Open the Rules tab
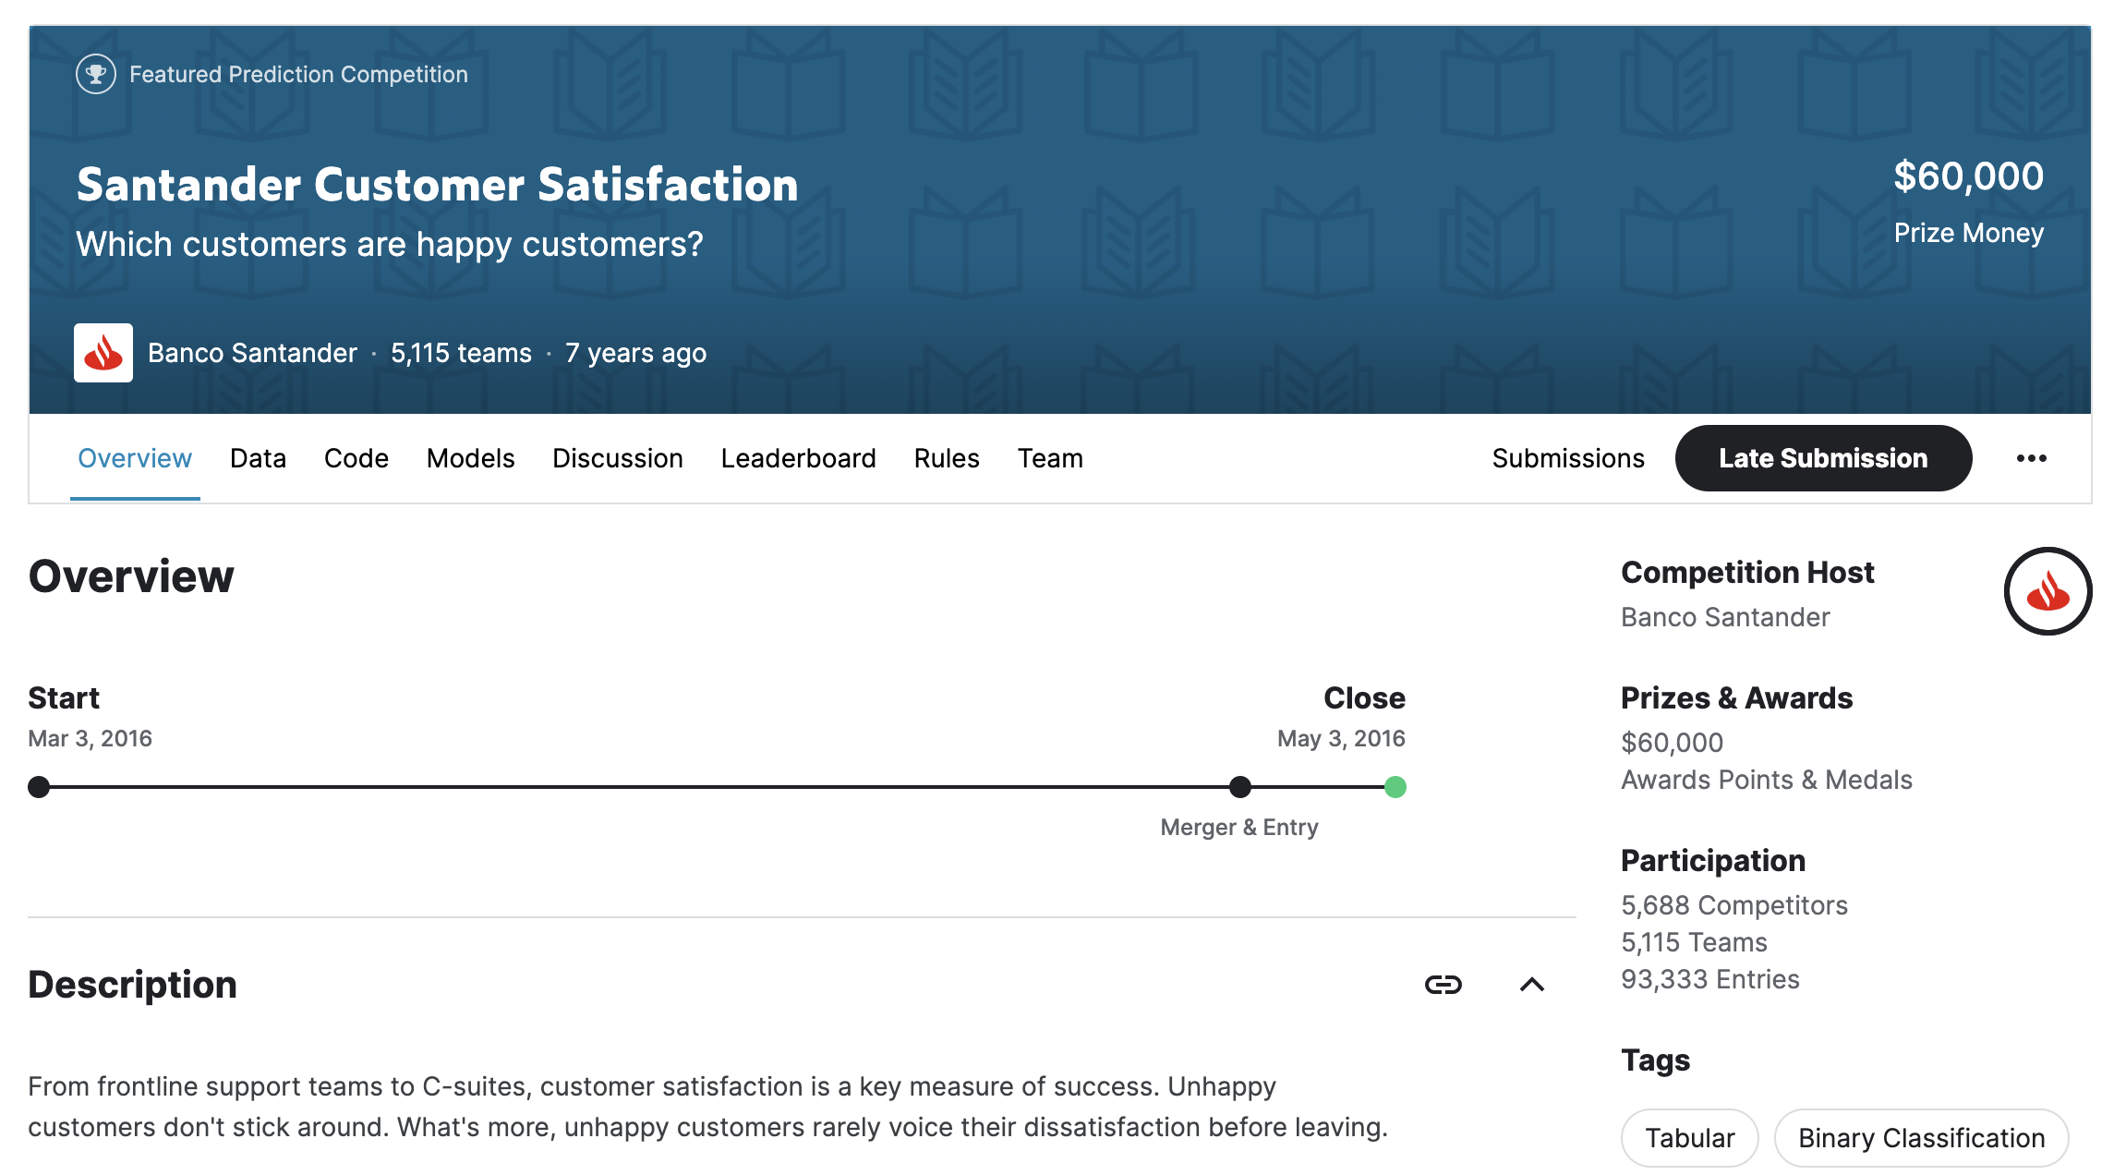 (x=946, y=458)
